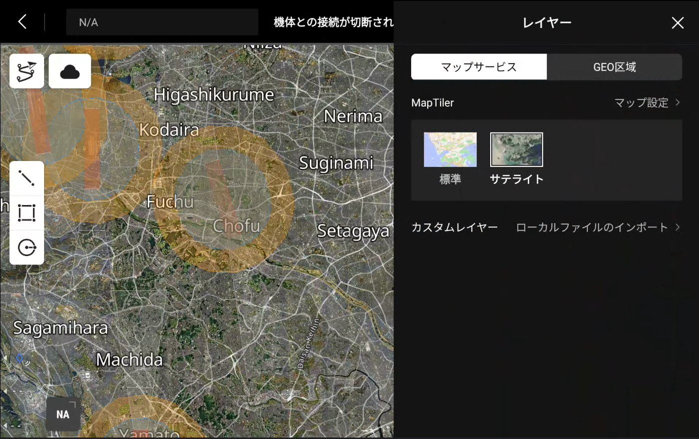
Task: Open the cloud sync icon
Action: click(x=70, y=71)
